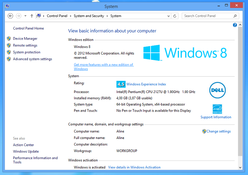
Task: Click the View basic information heading
Action: click(x=112, y=31)
